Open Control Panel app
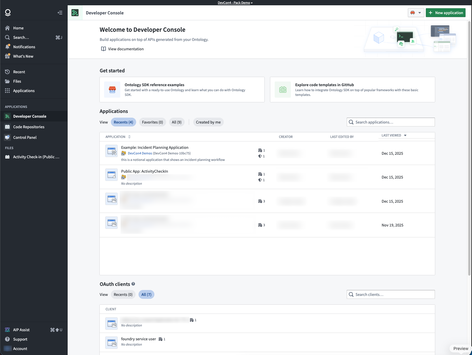Viewport: 472px width, 355px height. pyautogui.click(x=25, y=137)
